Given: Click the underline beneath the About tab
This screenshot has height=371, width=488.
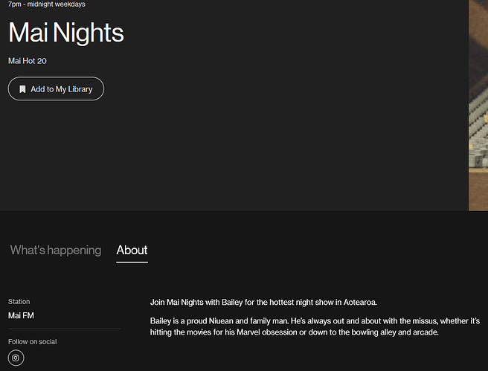Looking at the screenshot, I should [132, 262].
